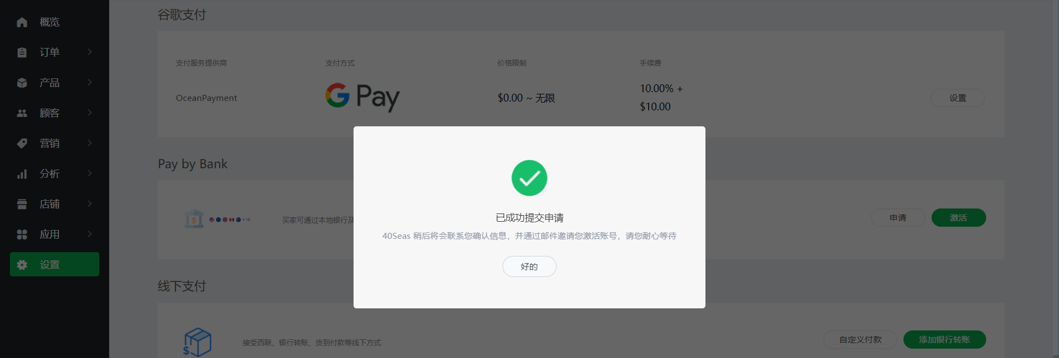The height and width of the screenshot is (358, 1059).
Task: Expand the 产品 submenu arrow
Action: coord(89,82)
